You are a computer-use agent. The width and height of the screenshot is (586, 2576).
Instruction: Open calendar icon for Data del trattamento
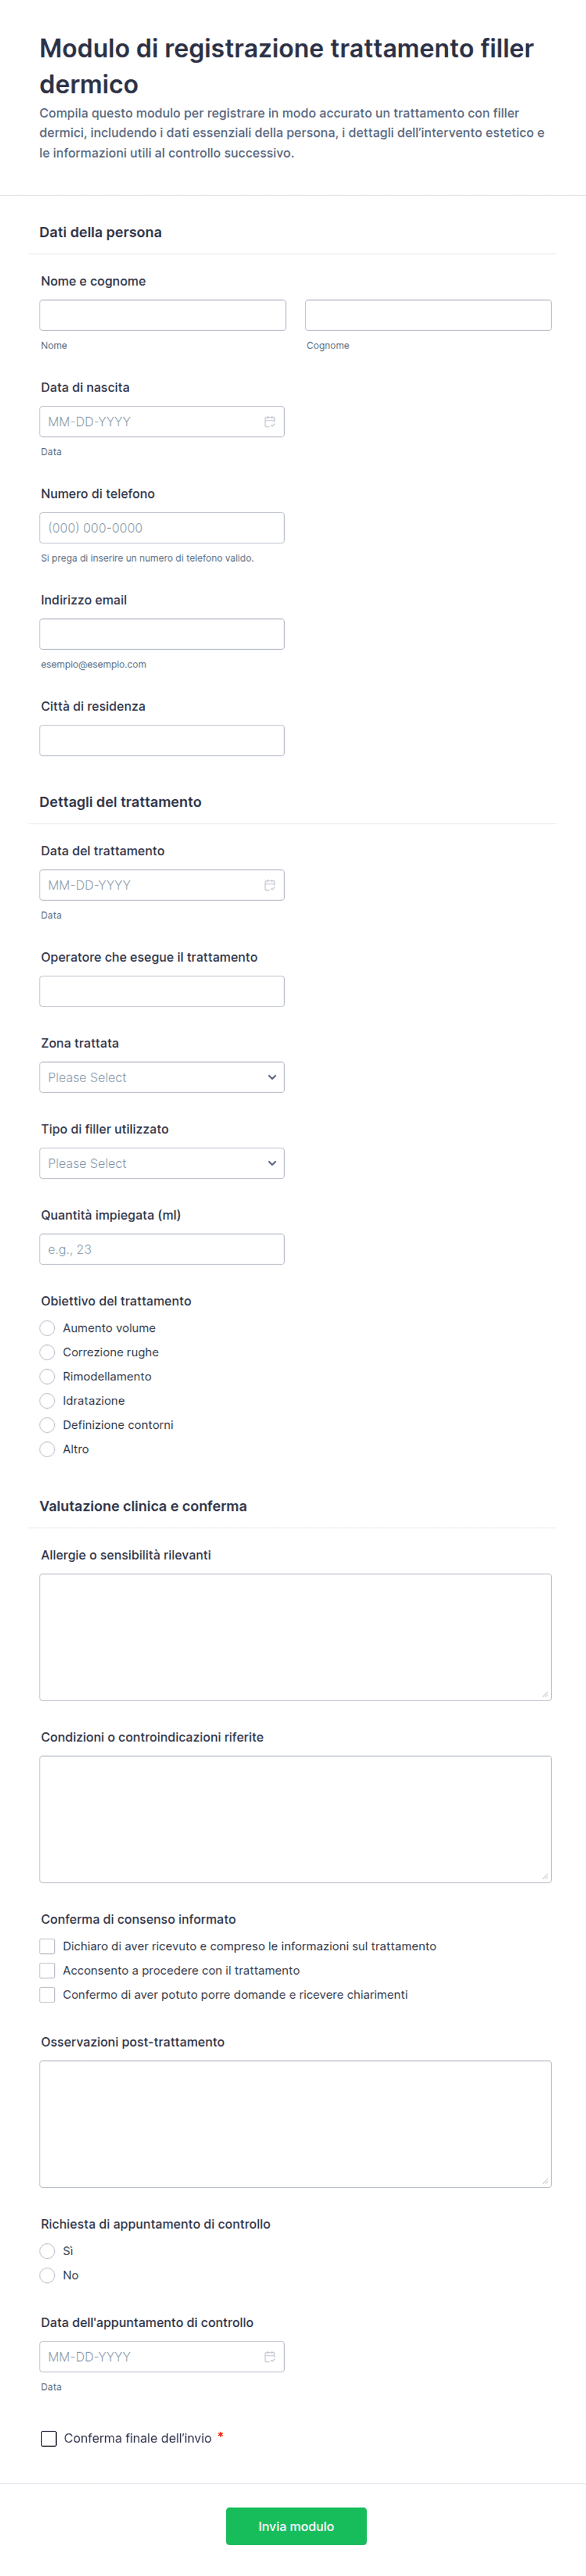pos(269,885)
